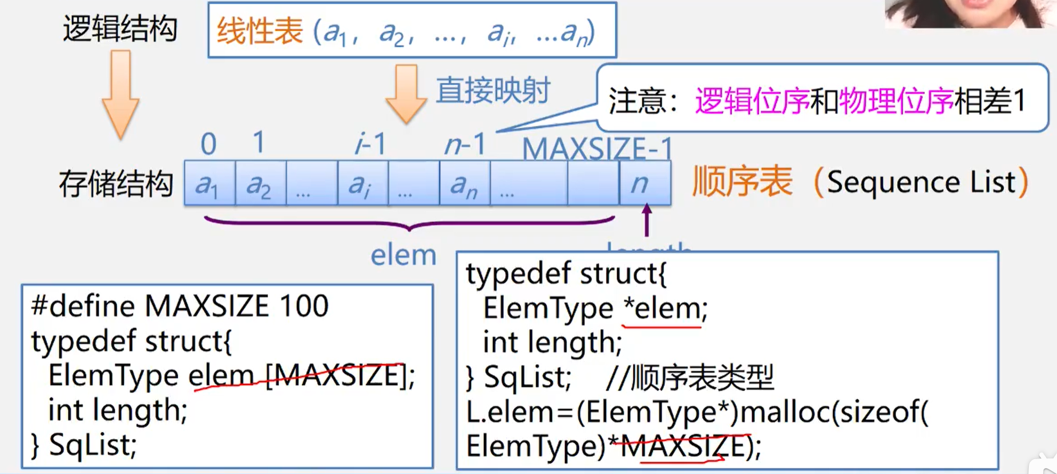The height and width of the screenshot is (474, 1057).
Task: Click '#define MAXSIZE 100' line
Action: click(x=180, y=307)
